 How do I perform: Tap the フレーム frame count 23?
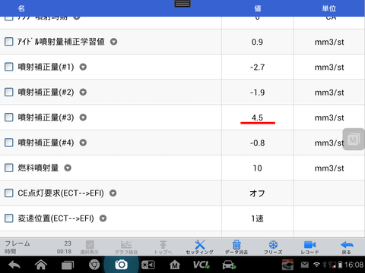coord(68,243)
